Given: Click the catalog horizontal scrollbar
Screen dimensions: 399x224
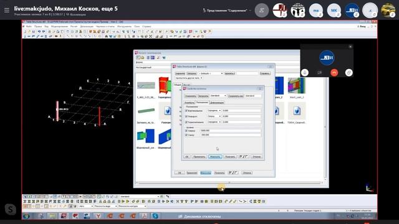Looking at the screenshot, I should click(229, 182).
